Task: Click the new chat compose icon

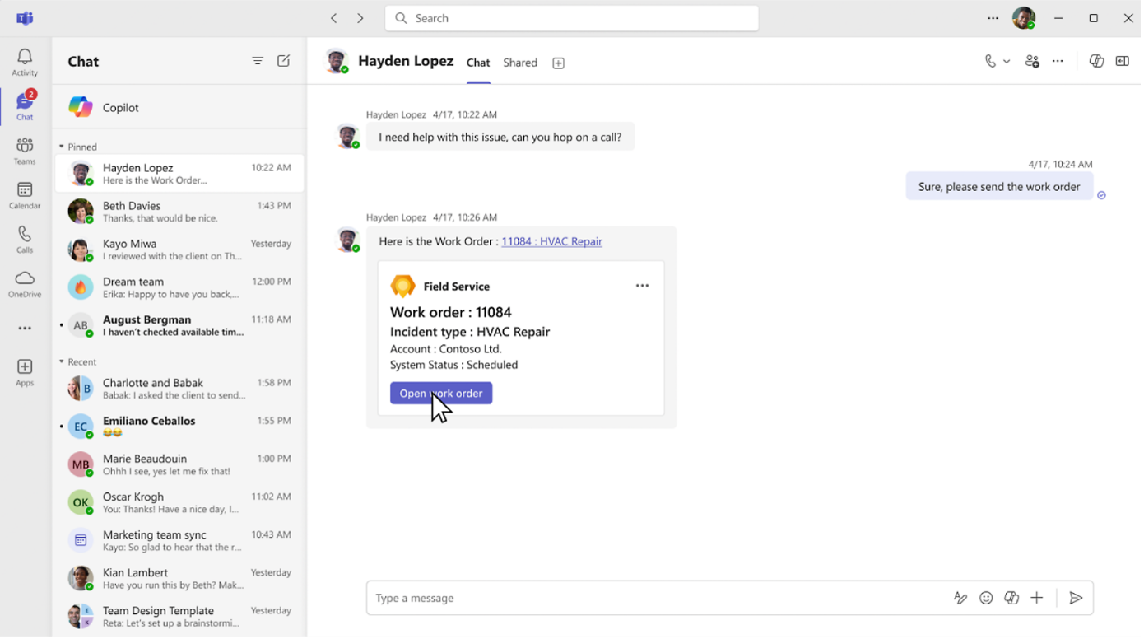Action: (x=283, y=61)
